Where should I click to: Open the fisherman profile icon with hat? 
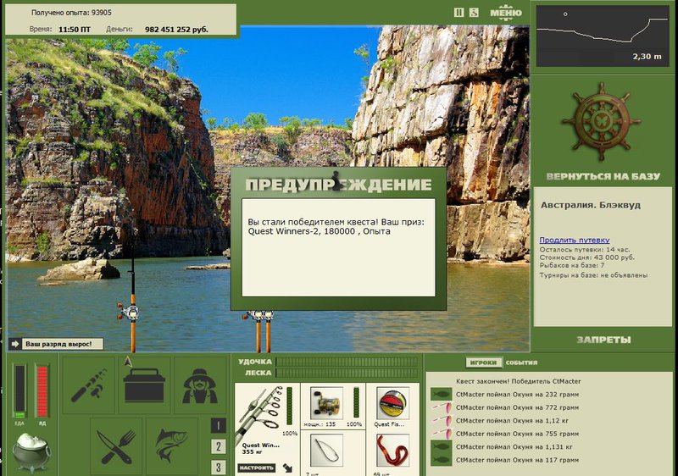pyautogui.click(x=199, y=385)
